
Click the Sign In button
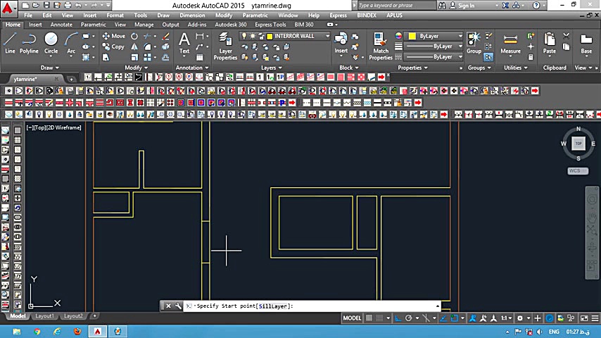[x=466, y=6]
